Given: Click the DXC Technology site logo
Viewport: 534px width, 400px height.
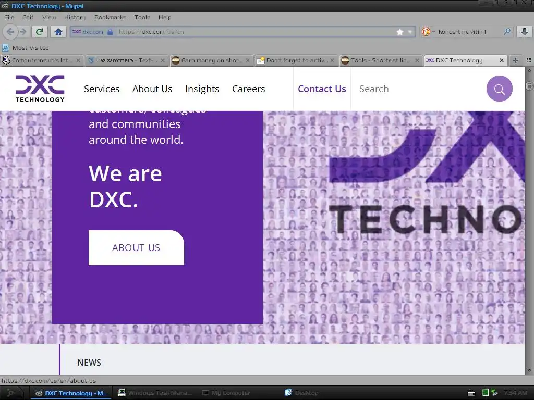Looking at the screenshot, I should 40,89.
